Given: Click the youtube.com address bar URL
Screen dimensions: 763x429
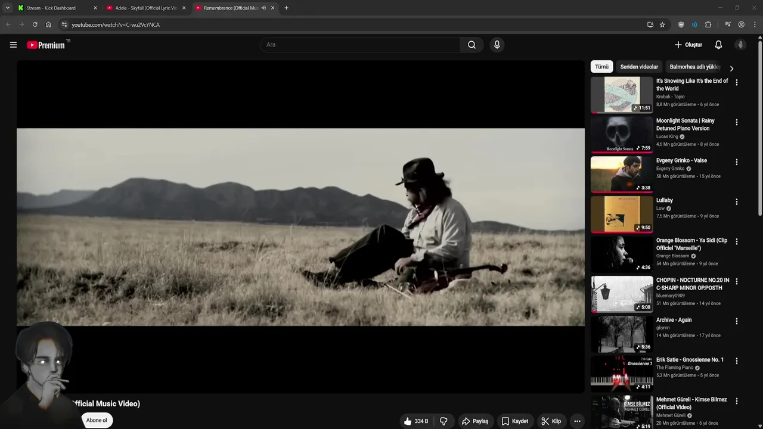Looking at the screenshot, I should [116, 25].
